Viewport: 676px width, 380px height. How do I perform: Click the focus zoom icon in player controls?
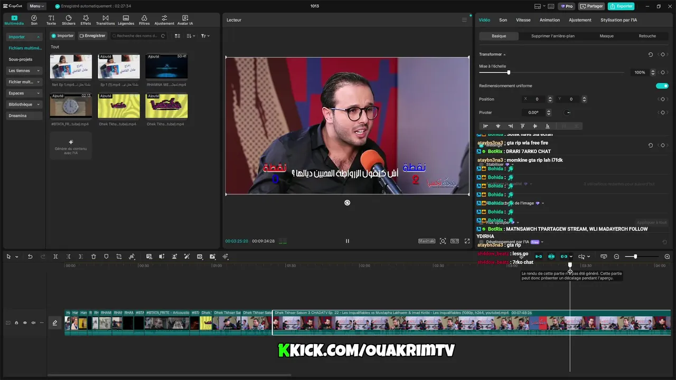click(443, 241)
